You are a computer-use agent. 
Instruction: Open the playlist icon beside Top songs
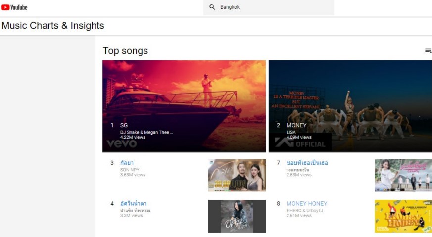pyautogui.click(x=428, y=51)
